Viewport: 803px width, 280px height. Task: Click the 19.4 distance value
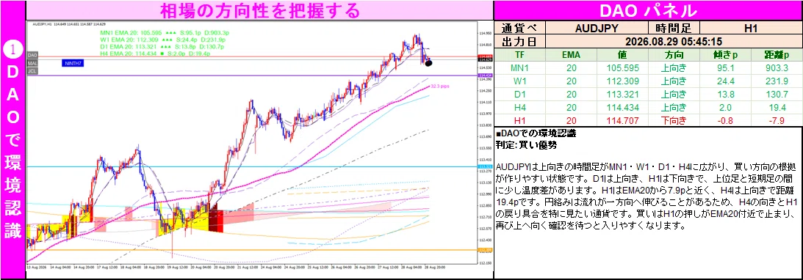pyautogui.click(x=777, y=107)
